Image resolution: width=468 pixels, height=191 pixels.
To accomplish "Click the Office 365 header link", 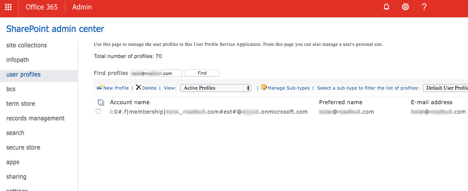I will pyautogui.click(x=42, y=7).
